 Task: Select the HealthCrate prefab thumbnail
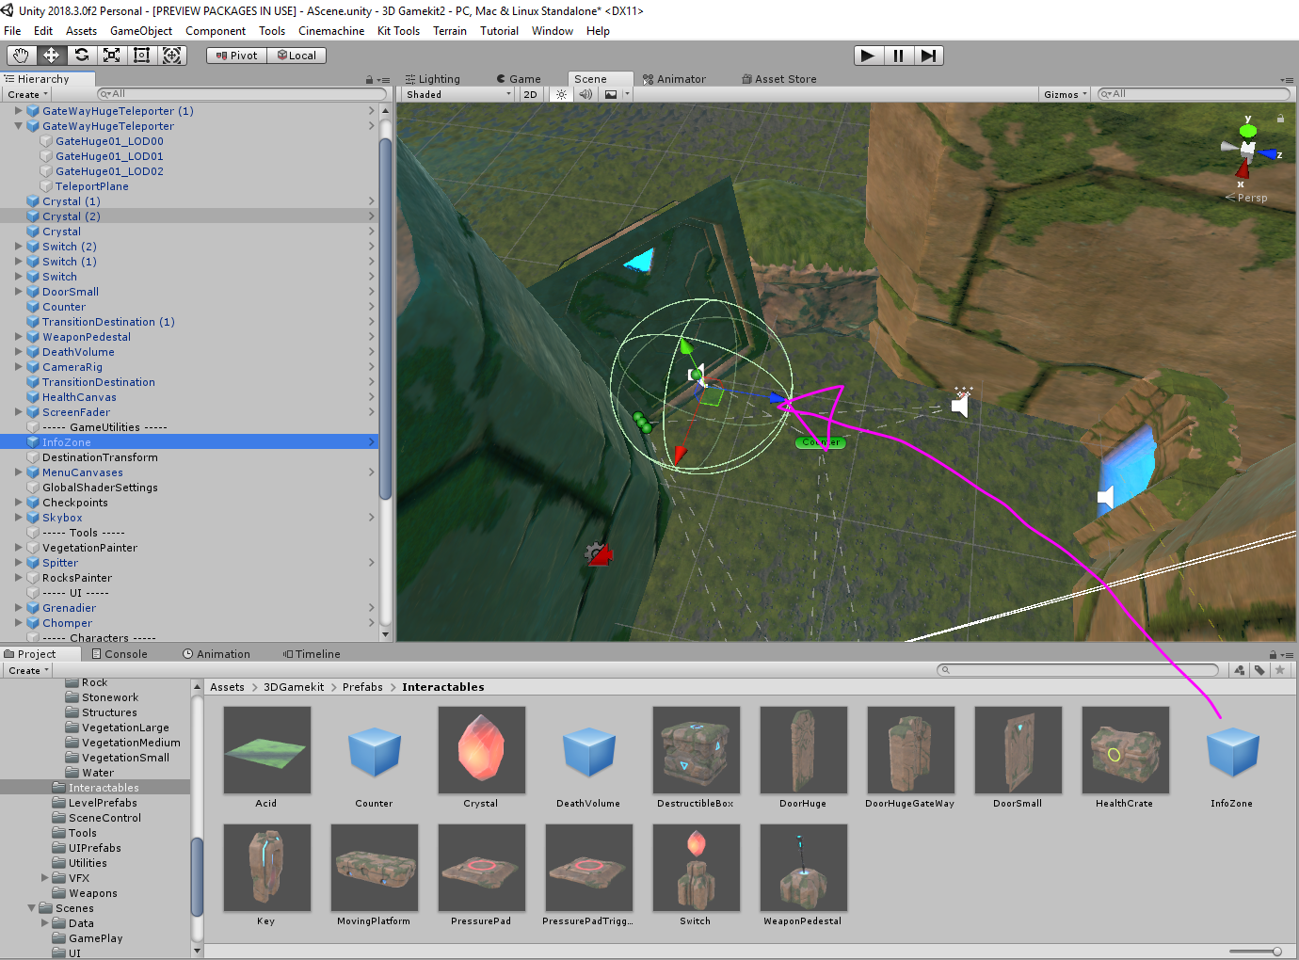click(x=1125, y=750)
